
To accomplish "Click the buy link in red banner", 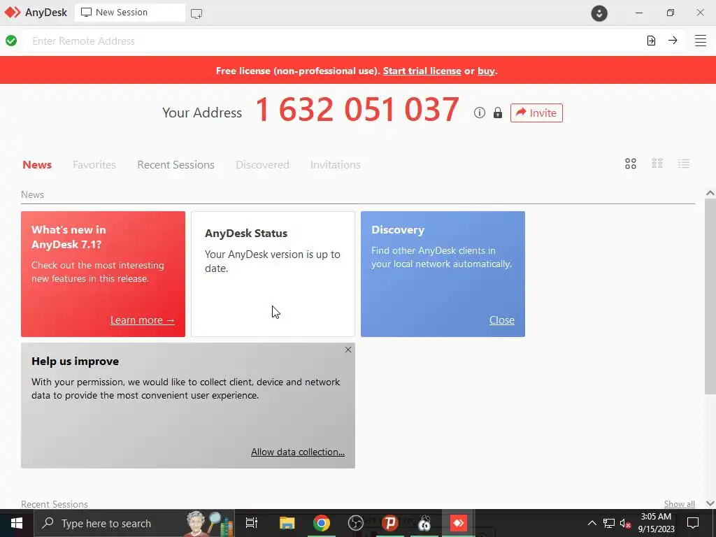I will (486, 71).
